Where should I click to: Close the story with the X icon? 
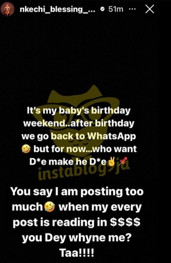[x=150, y=10]
